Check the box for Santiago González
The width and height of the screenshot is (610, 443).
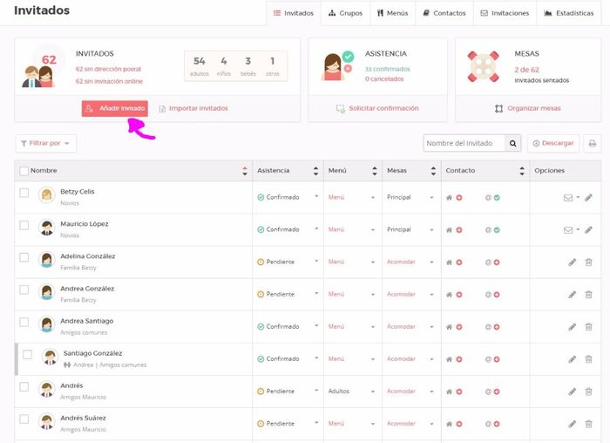[x=27, y=354]
